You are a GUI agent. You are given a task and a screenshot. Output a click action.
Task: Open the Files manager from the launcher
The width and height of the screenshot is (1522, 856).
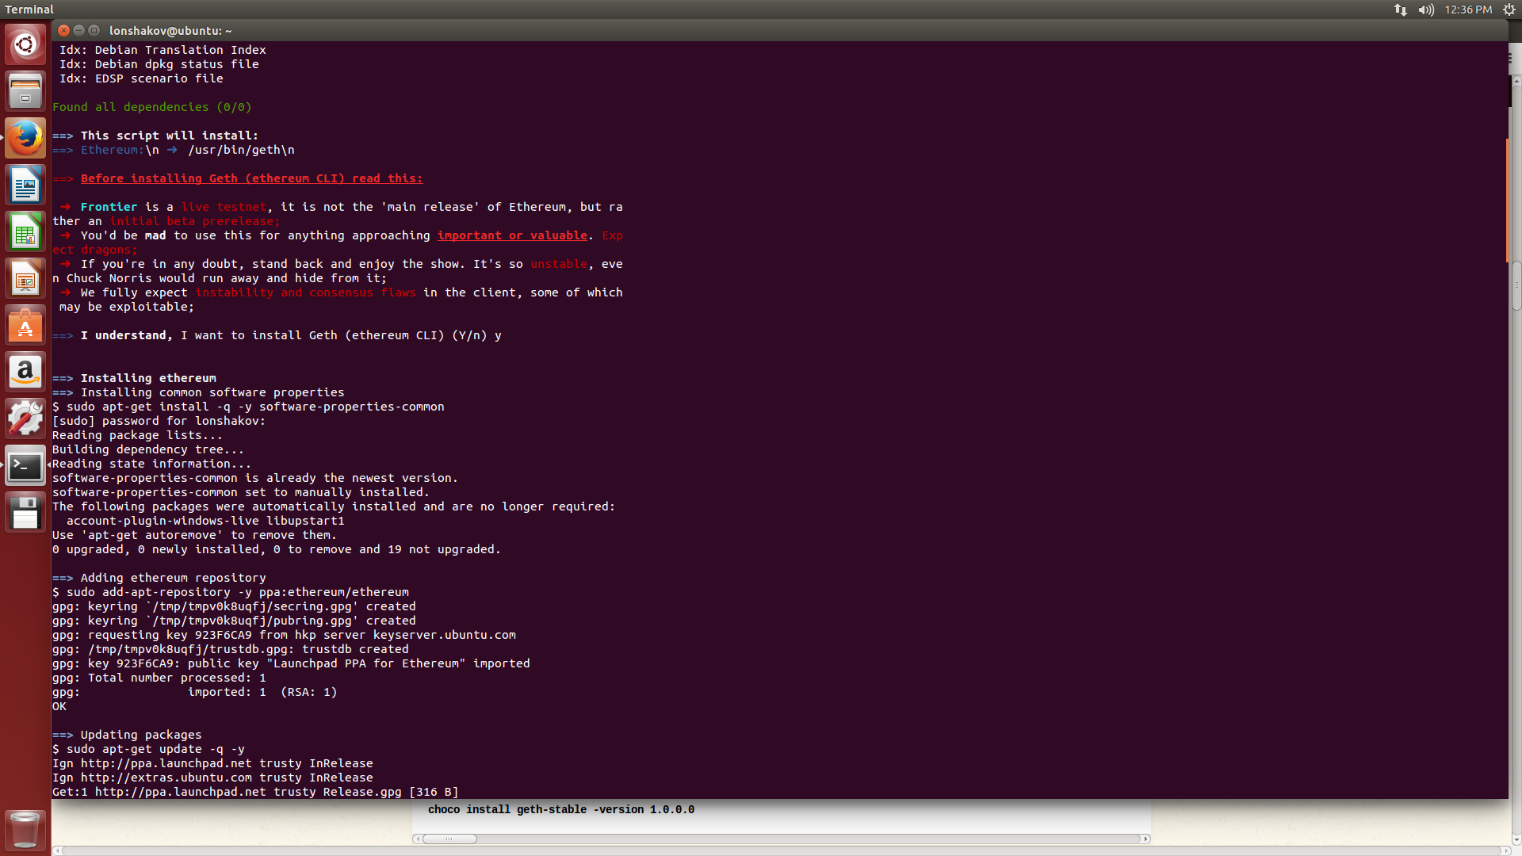click(25, 91)
